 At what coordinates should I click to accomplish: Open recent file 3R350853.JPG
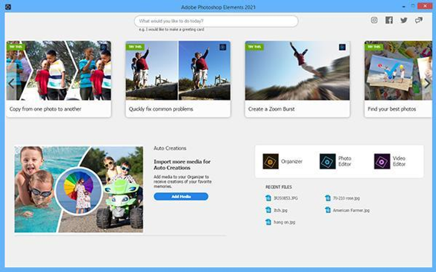286,198
